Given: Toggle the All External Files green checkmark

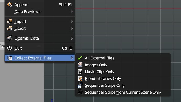Looking at the screenshot, I should click(x=80, y=58).
